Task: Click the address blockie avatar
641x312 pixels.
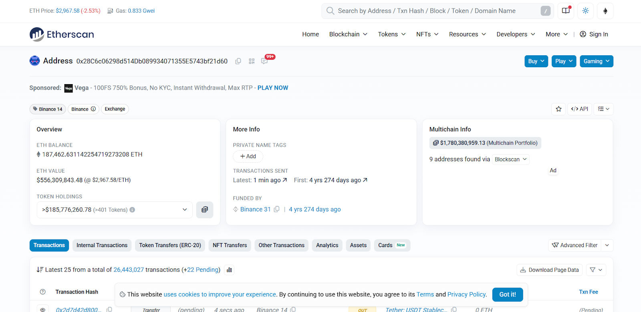Action: [35, 61]
